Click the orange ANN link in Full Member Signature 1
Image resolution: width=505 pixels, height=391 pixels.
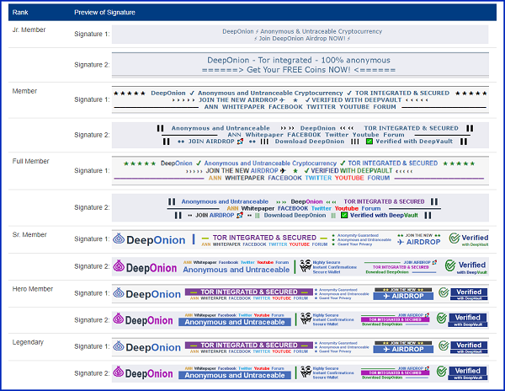click(215, 178)
